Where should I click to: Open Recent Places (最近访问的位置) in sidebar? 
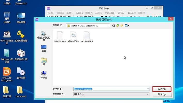pos(44,36)
